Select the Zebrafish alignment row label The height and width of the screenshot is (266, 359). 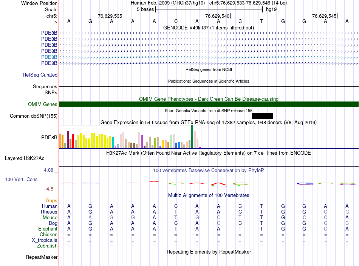(x=47, y=246)
